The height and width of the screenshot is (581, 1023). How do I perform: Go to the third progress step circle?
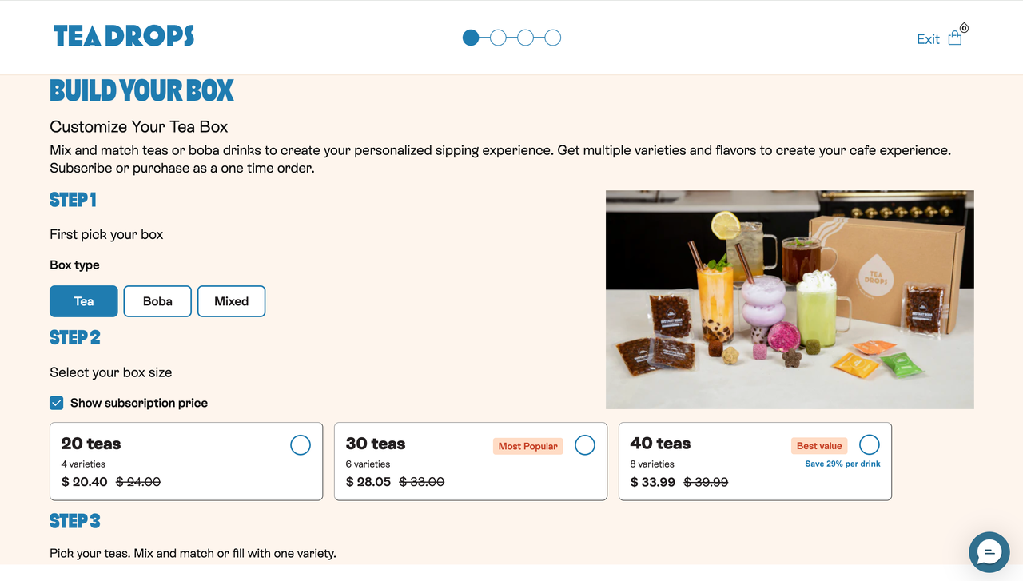tap(525, 38)
